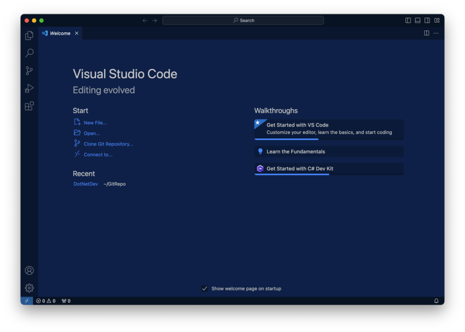The height and width of the screenshot is (332, 465).
Task: Toggle the Secondary Side Bar icon
Action: click(x=427, y=20)
